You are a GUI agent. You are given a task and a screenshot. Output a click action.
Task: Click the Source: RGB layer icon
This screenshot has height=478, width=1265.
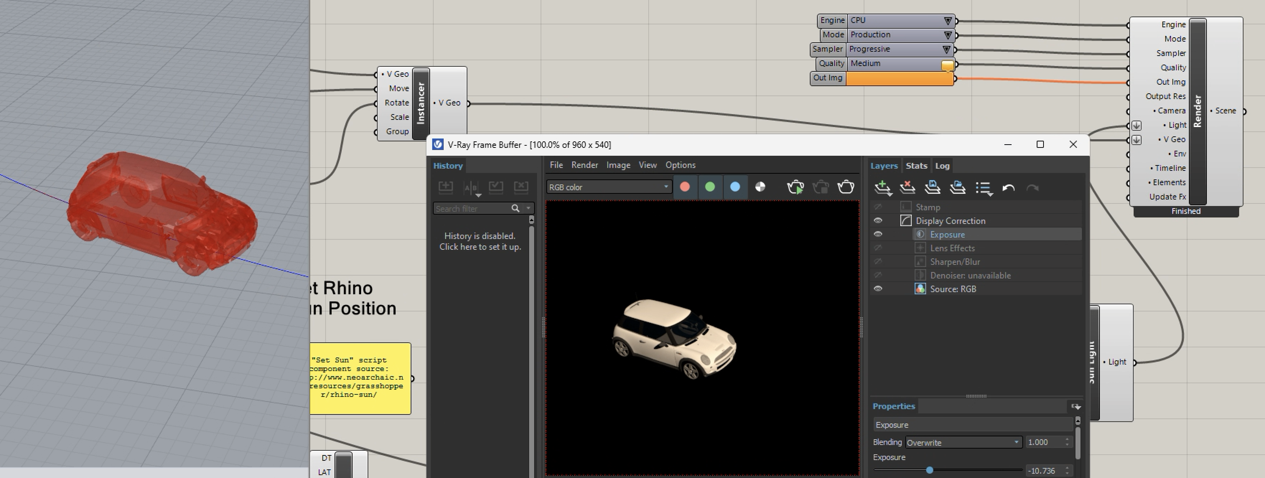point(920,289)
